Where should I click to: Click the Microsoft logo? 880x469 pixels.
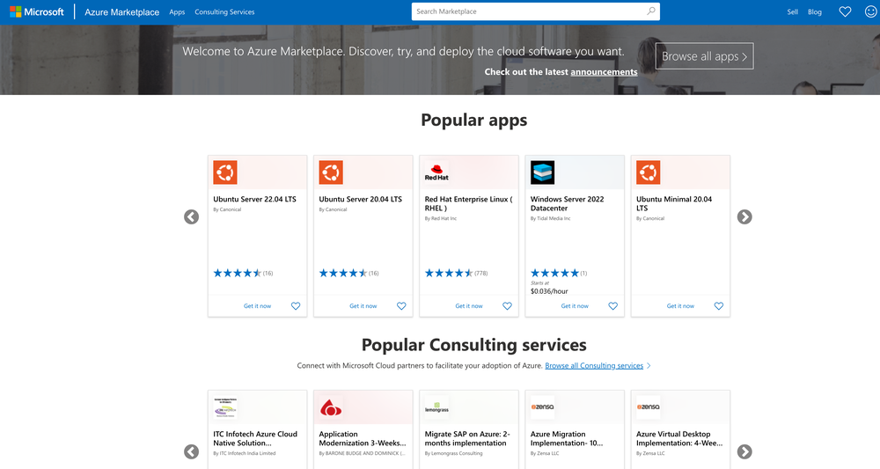coord(37,11)
